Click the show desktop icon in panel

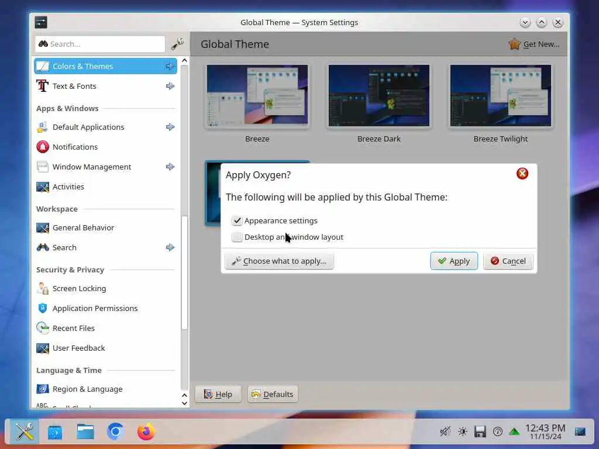click(x=580, y=432)
